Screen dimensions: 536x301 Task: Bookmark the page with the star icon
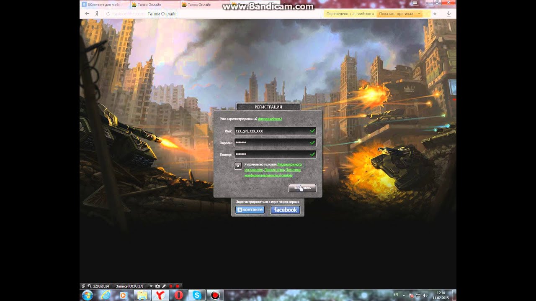[x=435, y=14]
